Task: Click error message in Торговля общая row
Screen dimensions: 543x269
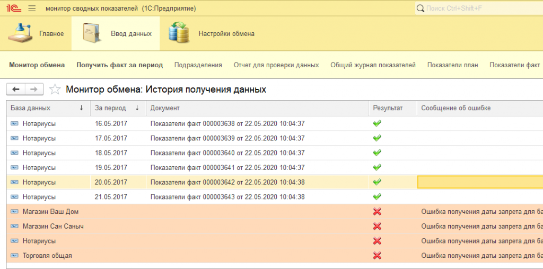Action: [481, 256]
